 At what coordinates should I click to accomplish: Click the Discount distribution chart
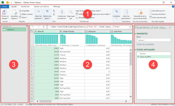pos(92,39)
